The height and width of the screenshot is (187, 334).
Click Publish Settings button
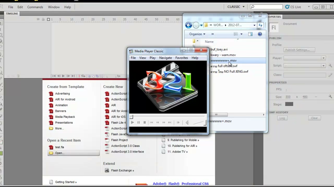299,50
